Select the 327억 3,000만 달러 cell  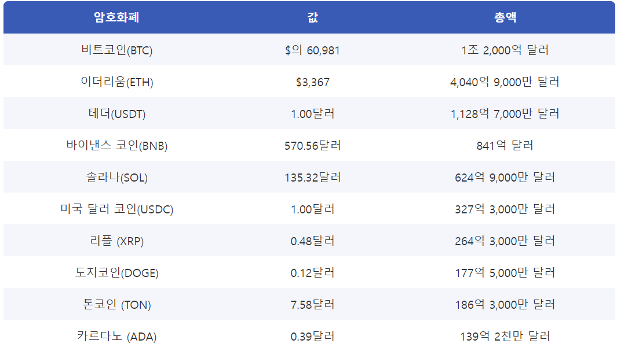tap(505, 209)
